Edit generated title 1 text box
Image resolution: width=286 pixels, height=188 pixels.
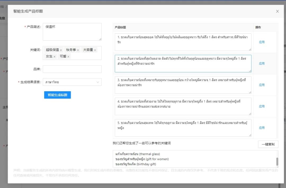[183, 42]
